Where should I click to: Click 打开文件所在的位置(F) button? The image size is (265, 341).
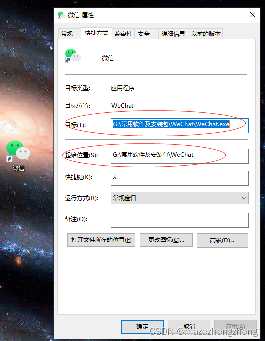pyautogui.click(x=101, y=240)
